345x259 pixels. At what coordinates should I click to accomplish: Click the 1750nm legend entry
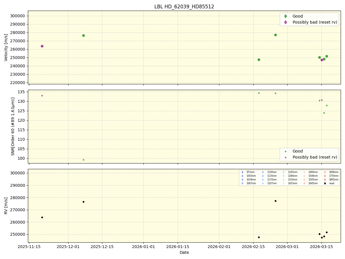[331, 176]
